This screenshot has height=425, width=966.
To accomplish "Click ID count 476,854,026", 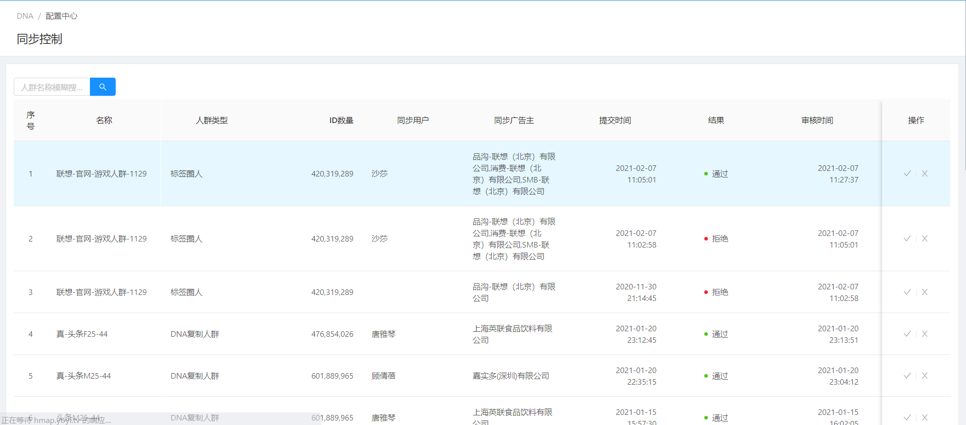I will (x=332, y=334).
